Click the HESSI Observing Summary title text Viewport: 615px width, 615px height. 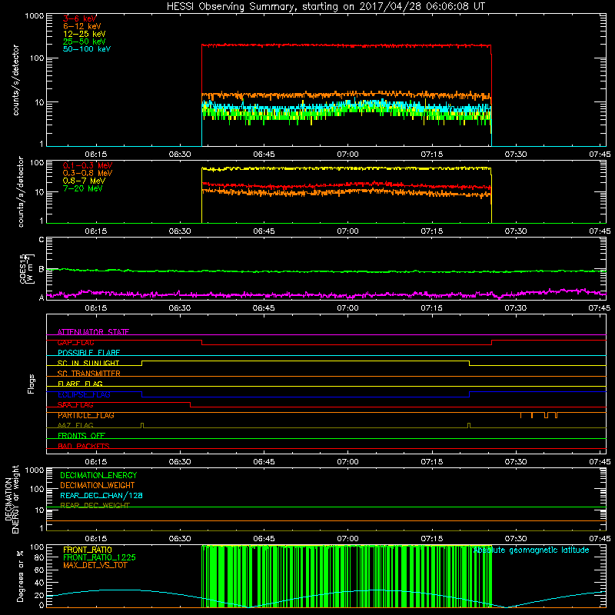coord(325,7)
